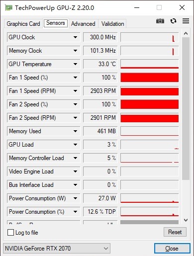Switch to the Graphics Card tab
The image size is (194, 256).
[x=23, y=24]
